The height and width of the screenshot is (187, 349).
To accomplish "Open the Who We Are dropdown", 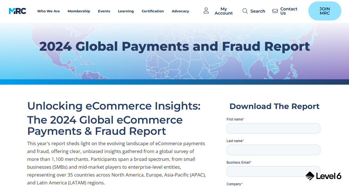I will click(48, 11).
